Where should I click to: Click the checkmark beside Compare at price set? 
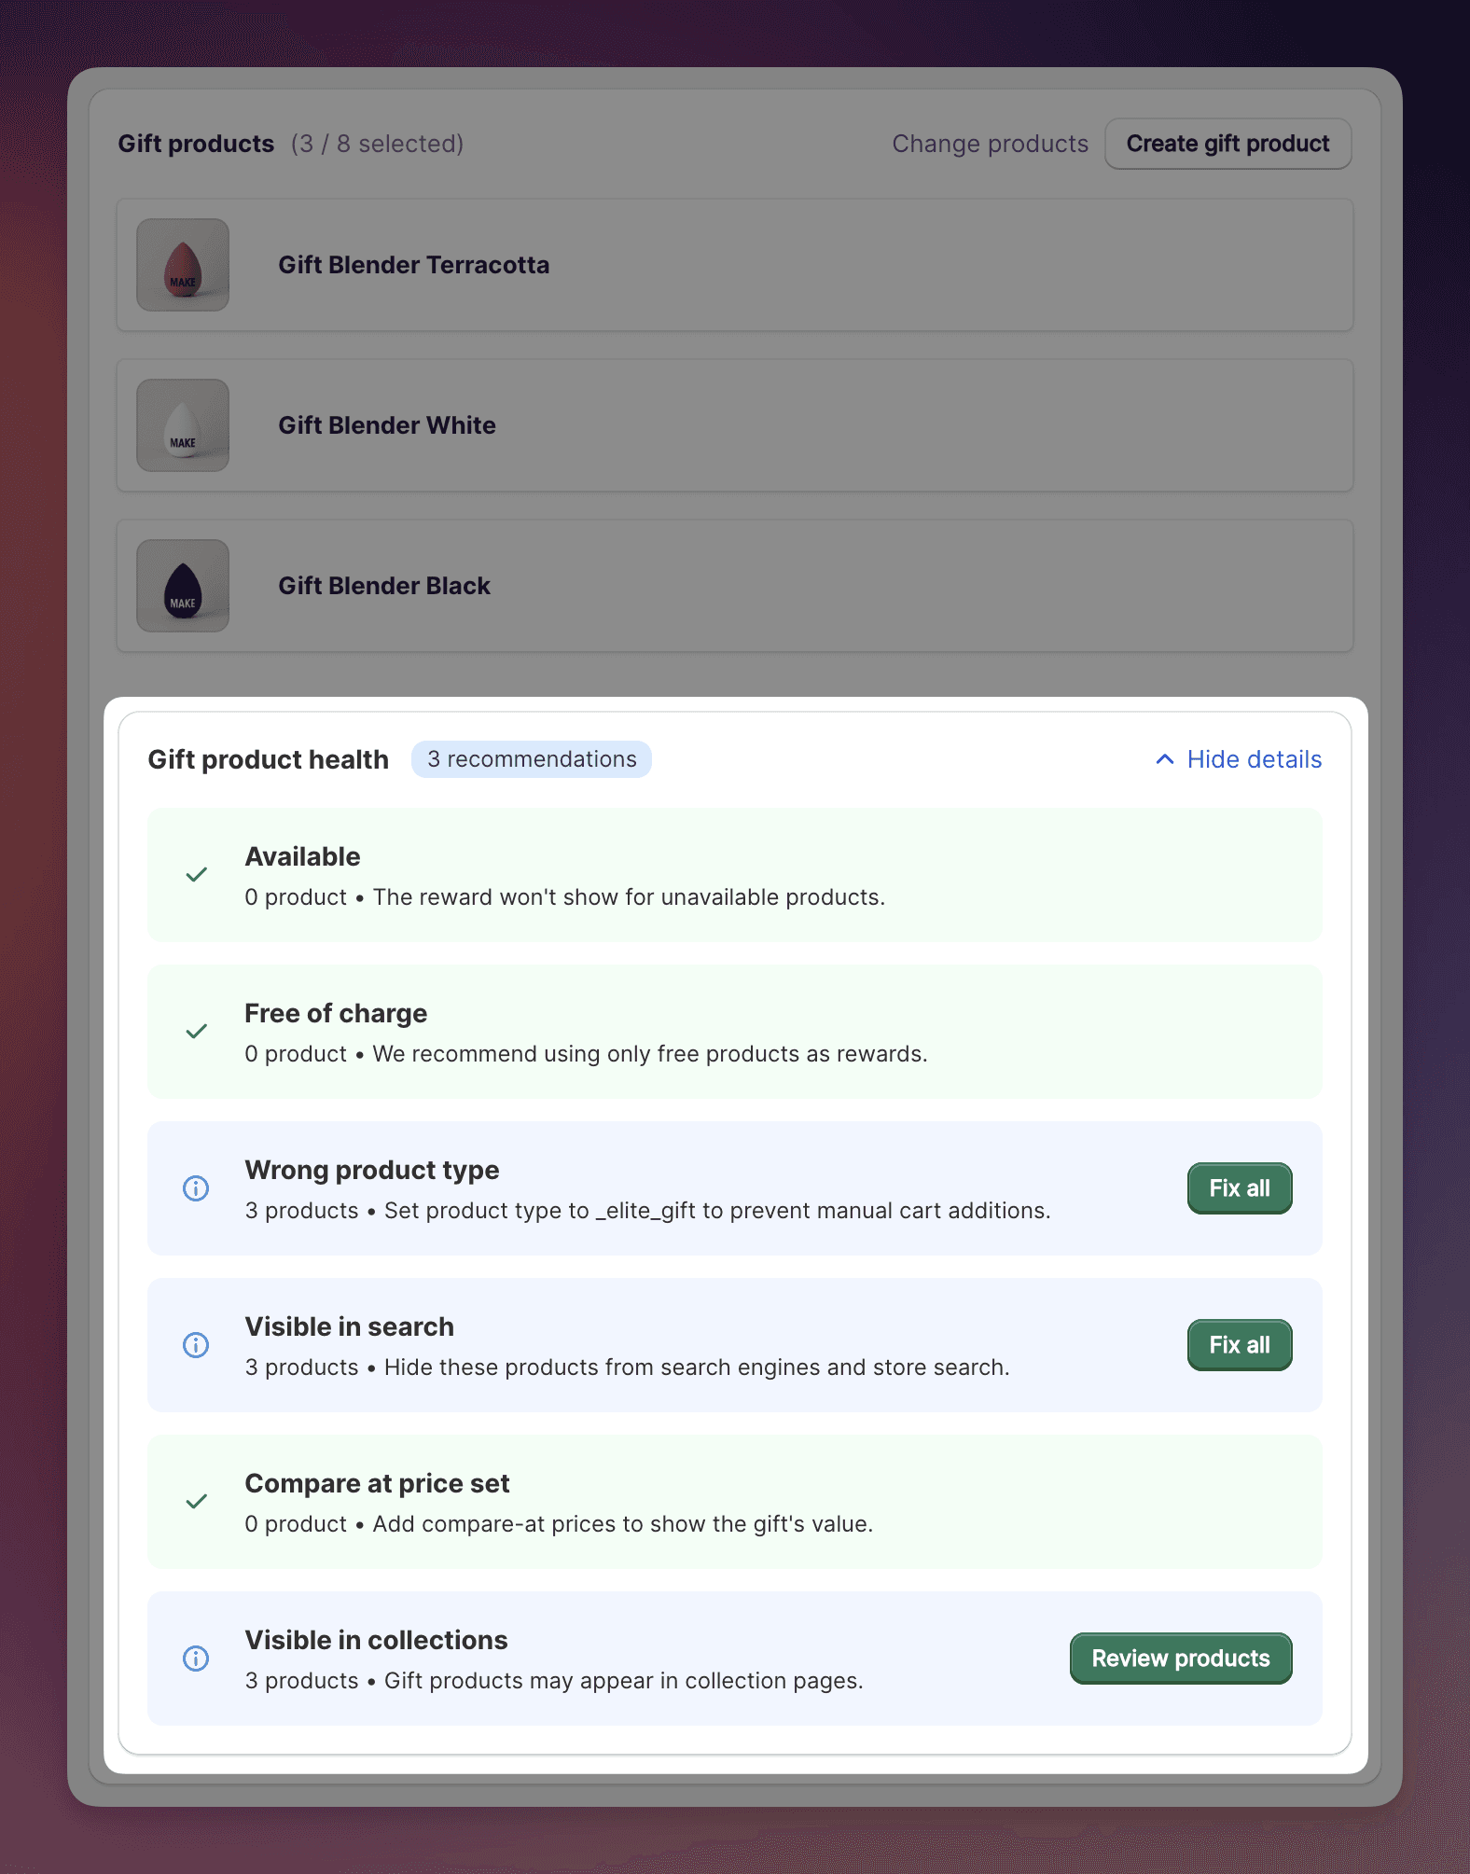pos(197,1502)
